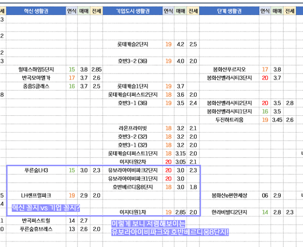
Task: Select the 라온프라이빗 cell
Action: coord(132,128)
